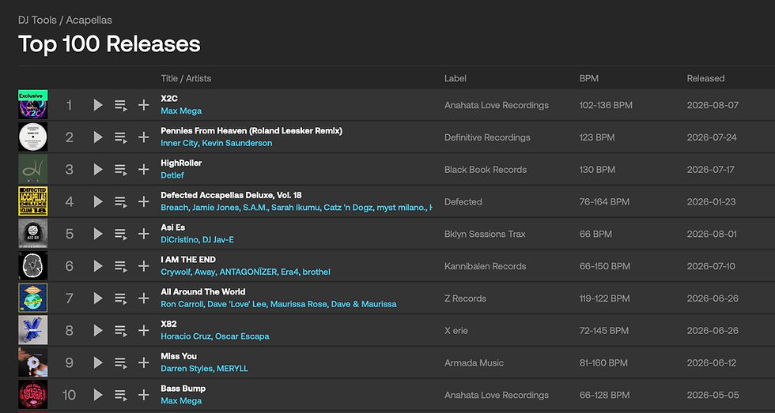The image size is (775, 413).
Task: Click the Released column header
Action: click(705, 78)
